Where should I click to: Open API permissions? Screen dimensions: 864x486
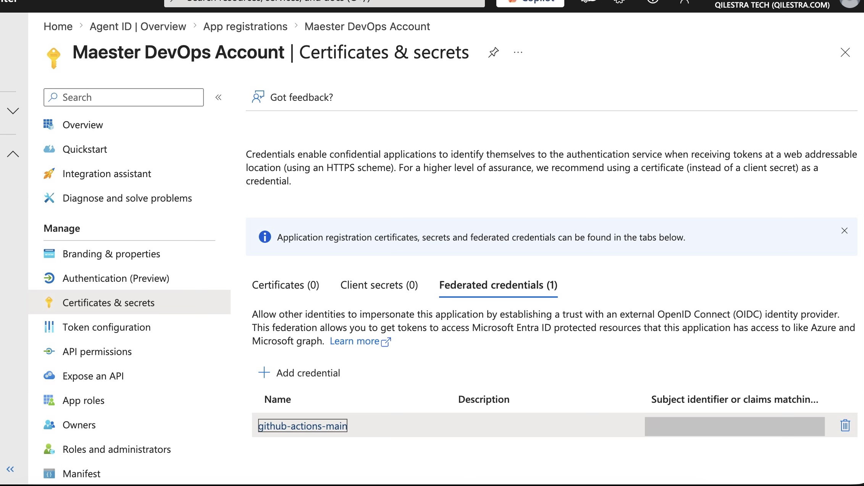click(x=97, y=352)
